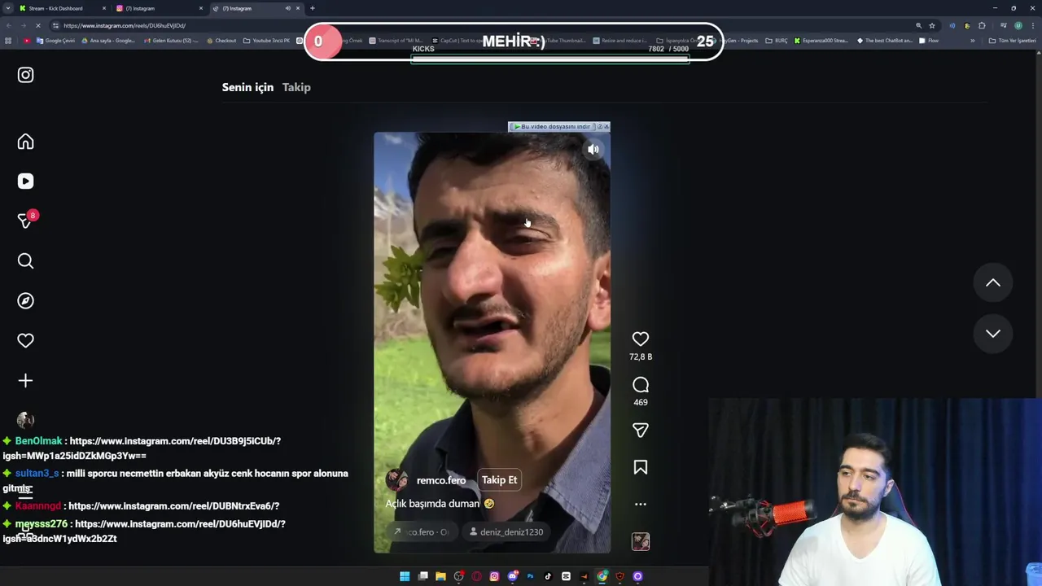Click the KICKS goal progress bar

coord(550,59)
